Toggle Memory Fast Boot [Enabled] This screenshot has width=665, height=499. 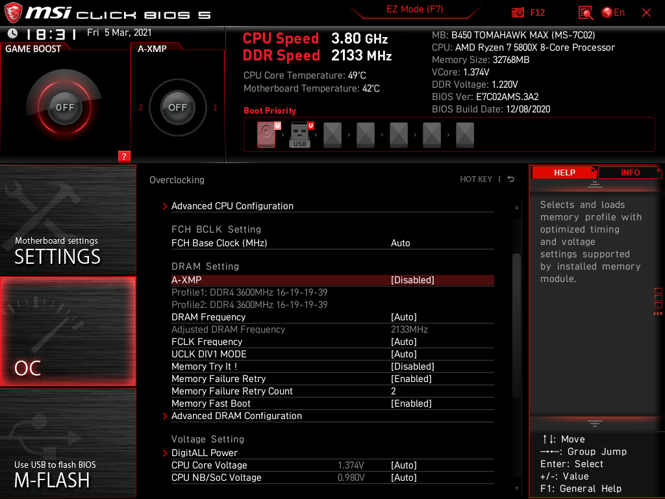point(411,403)
